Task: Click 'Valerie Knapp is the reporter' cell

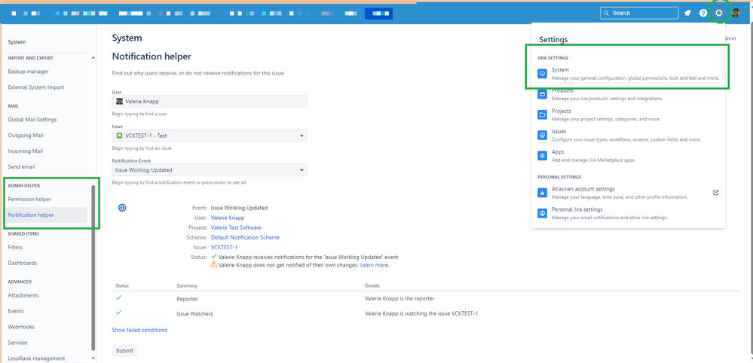Action: point(399,298)
